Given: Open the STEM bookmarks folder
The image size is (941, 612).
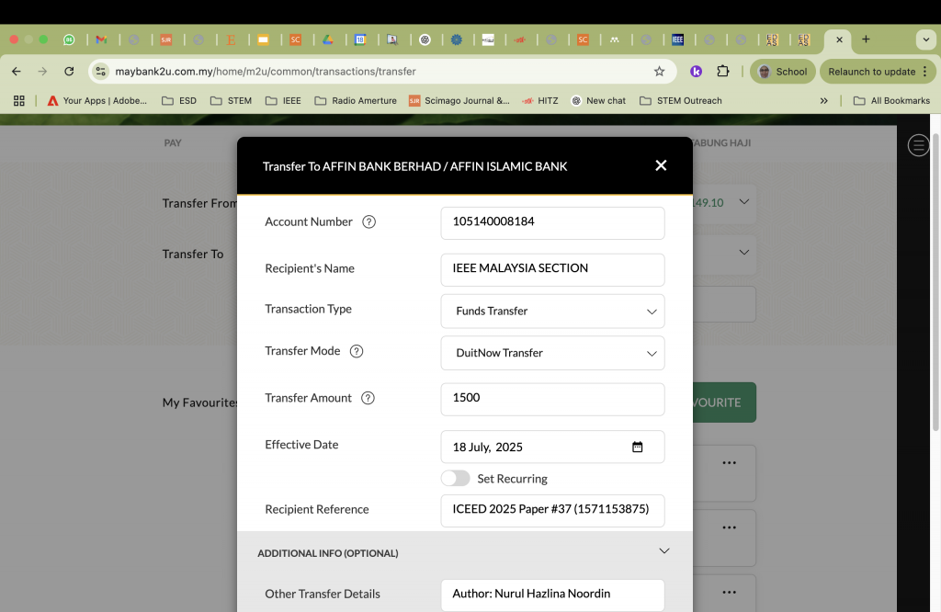Looking at the screenshot, I should pos(231,101).
